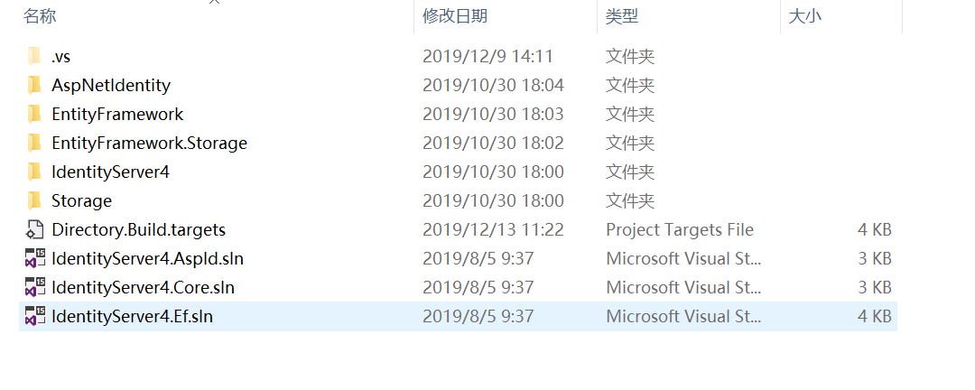Screen dimensions: 975x390
Task: Click the IdentityServer4.AspId.sln solution icon
Action: tap(34, 259)
